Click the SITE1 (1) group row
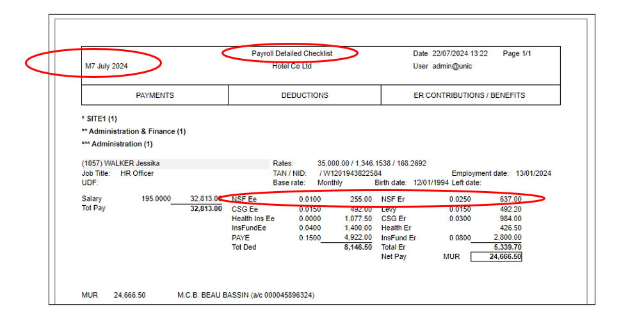This screenshot has width=628, height=326. [x=101, y=118]
